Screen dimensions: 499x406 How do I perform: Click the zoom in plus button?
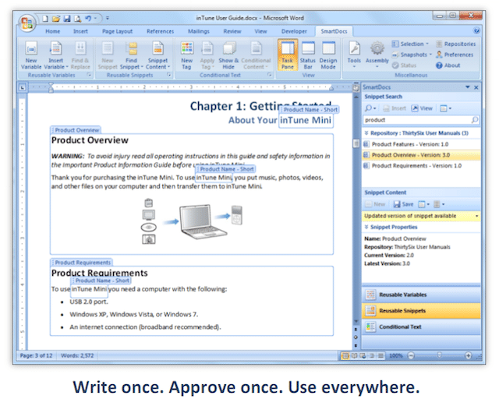(468, 355)
